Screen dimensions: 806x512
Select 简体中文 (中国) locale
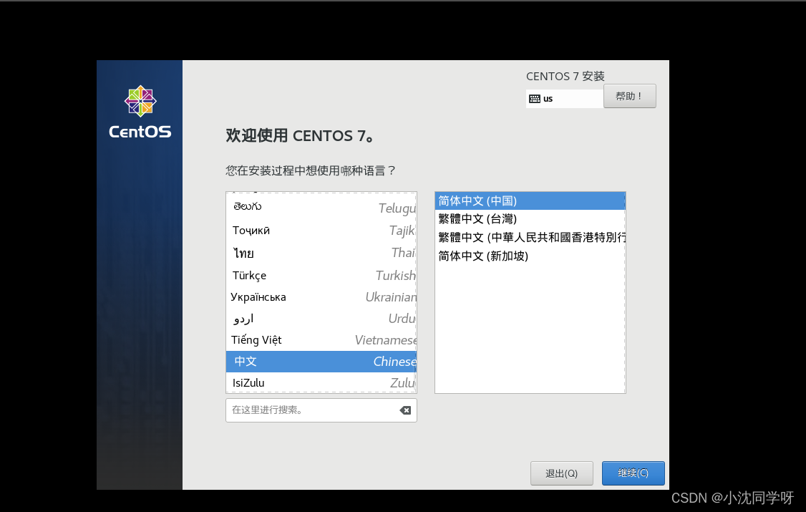point(530,201)
